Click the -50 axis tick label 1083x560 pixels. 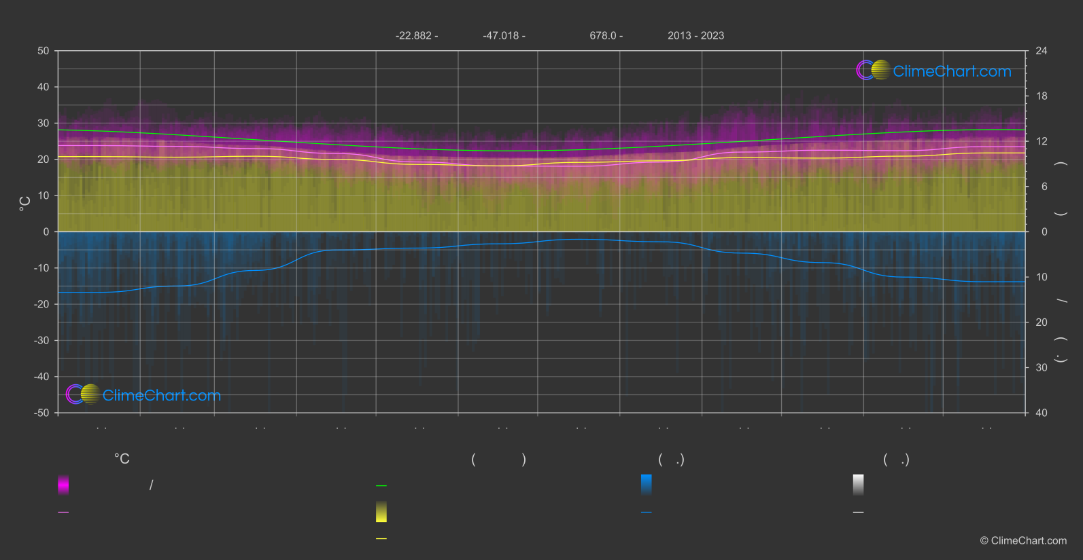[x=41, y=413]
